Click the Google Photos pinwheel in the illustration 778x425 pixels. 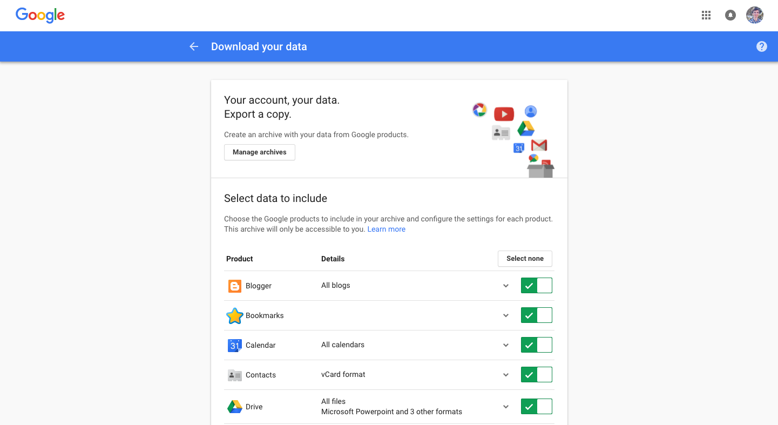coord(479,110)
